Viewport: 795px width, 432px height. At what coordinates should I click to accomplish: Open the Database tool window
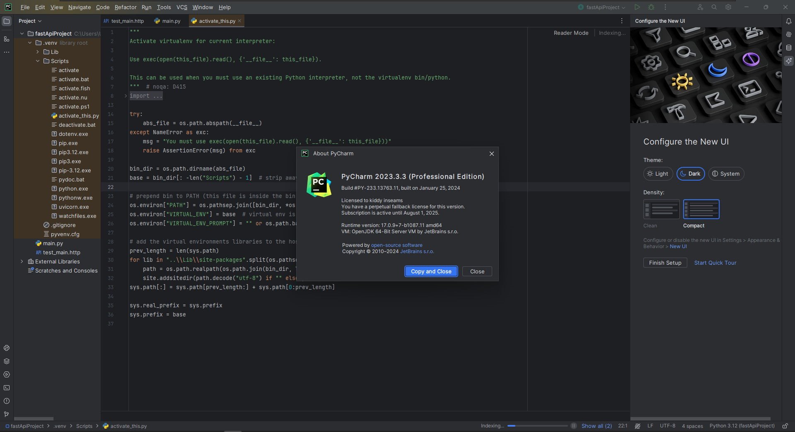click(788, 48)
